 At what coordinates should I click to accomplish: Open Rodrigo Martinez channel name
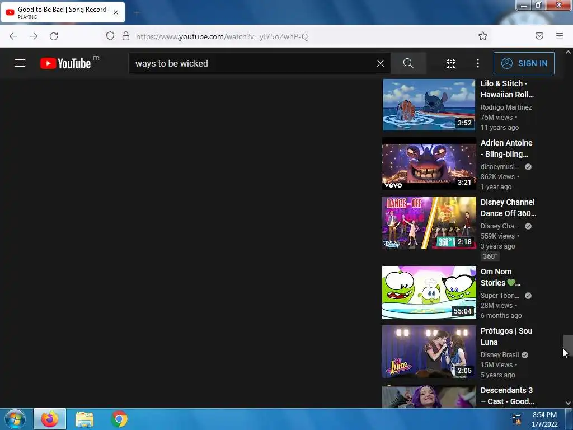tap(506, 107)
